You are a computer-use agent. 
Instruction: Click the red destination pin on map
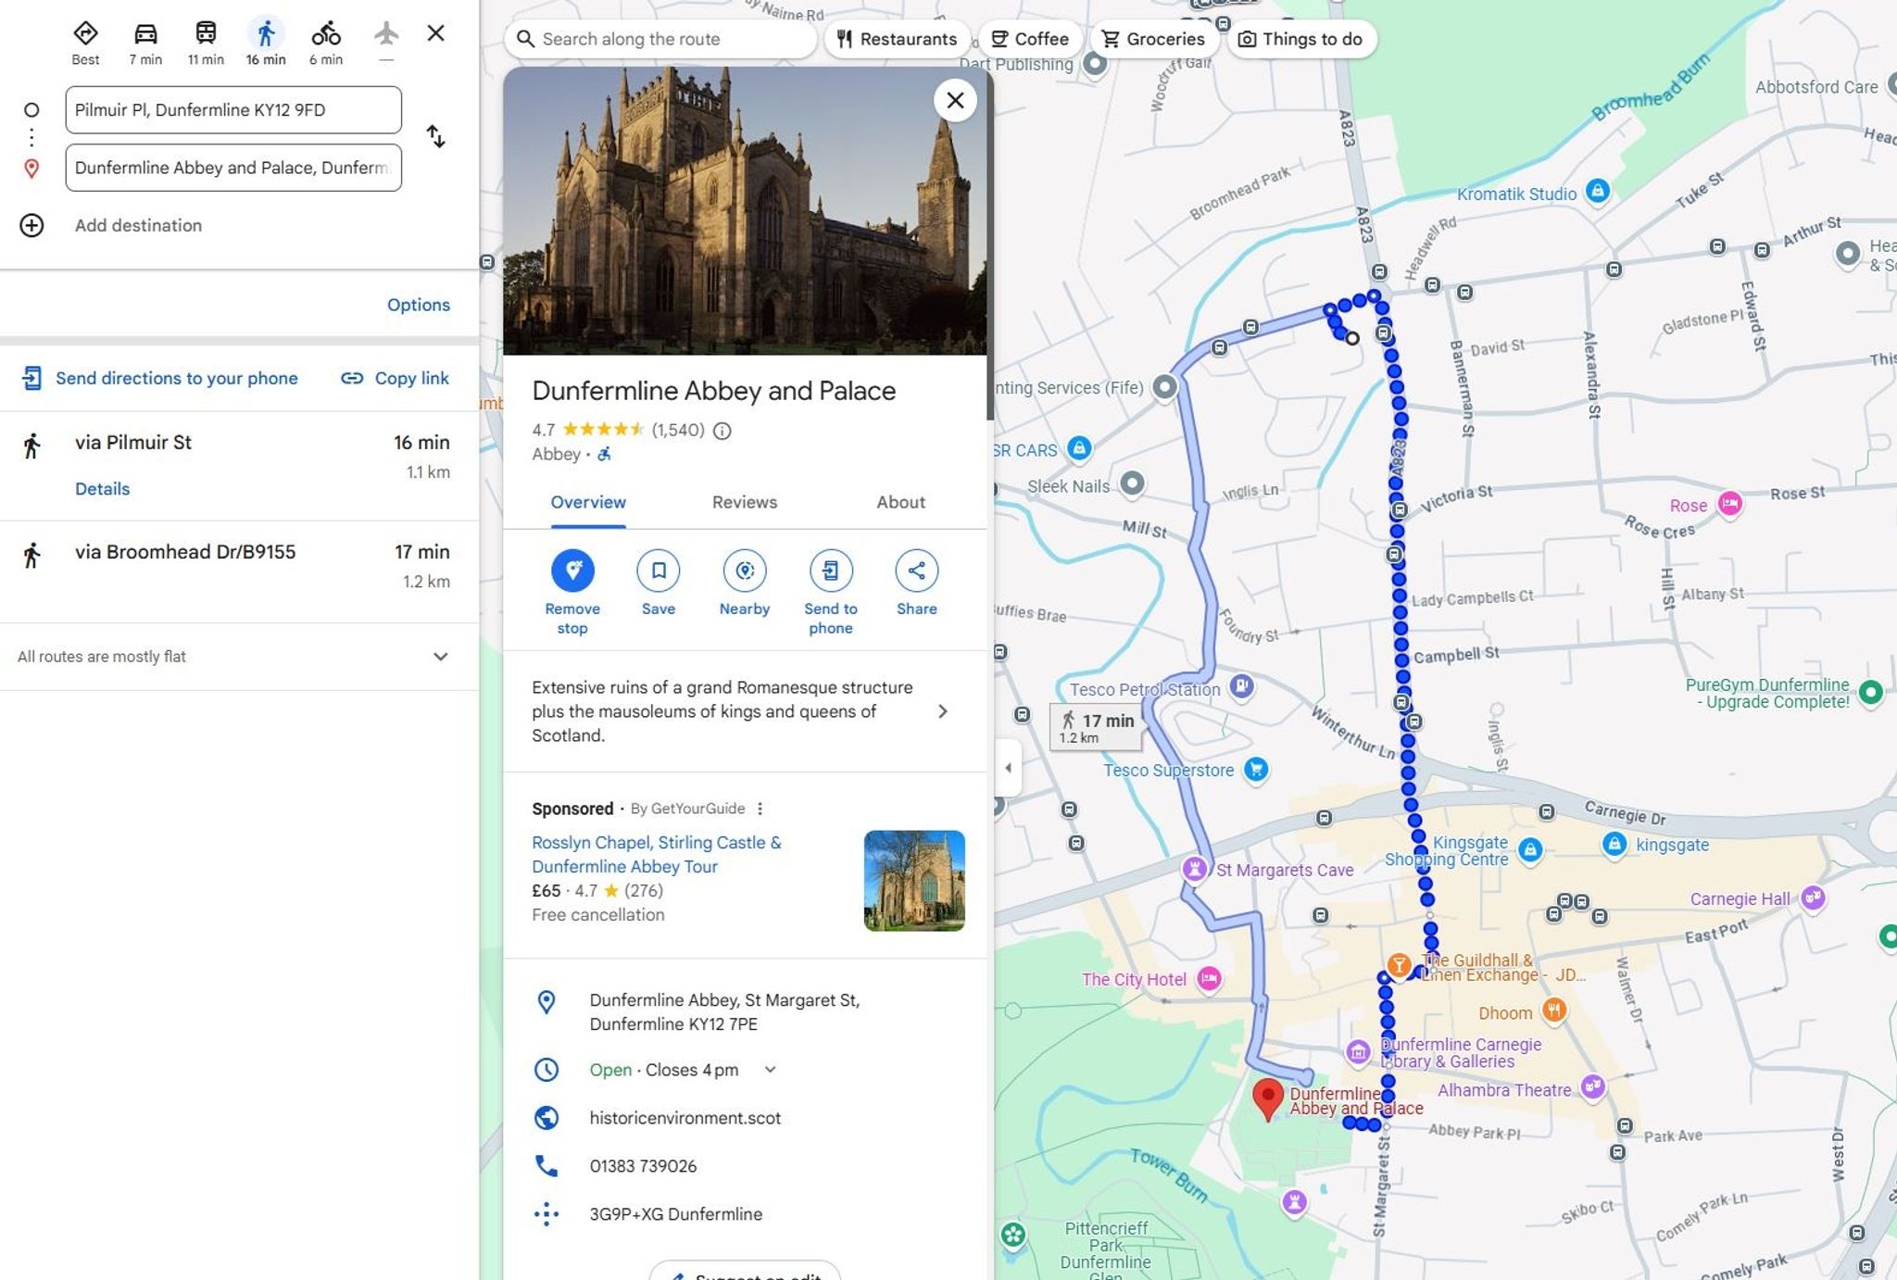(1267, 1098)
